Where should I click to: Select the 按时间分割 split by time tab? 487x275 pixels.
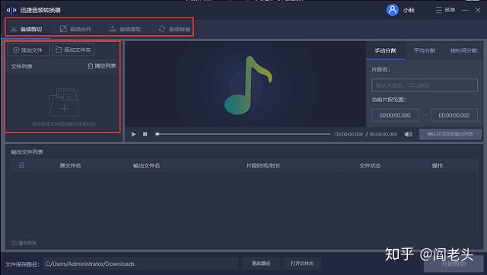click(x=463, y=51)
